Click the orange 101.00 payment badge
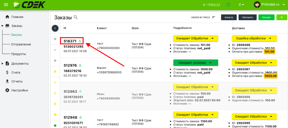Screen dimensions: 288x128 click(x=269, y=52)
